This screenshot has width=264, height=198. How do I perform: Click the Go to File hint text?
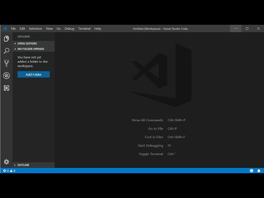(x=156, y=129)
